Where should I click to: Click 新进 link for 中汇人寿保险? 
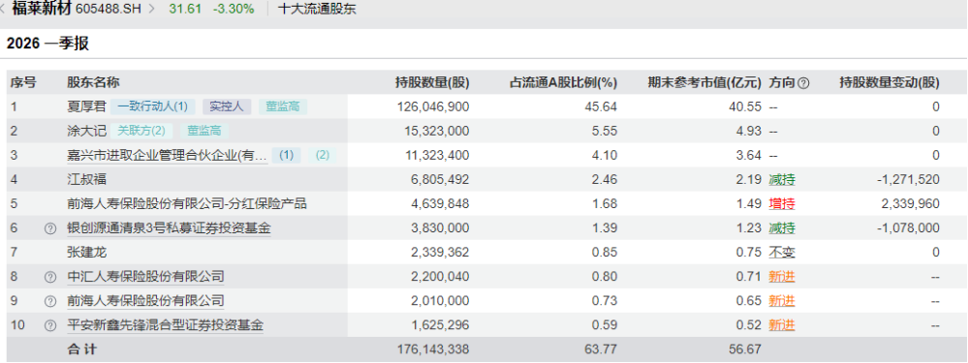782,277
